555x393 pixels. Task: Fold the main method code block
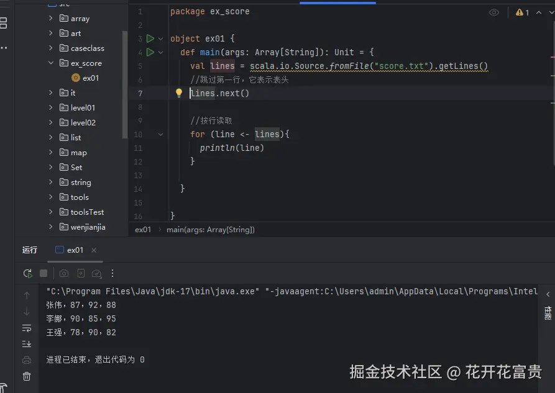(161, 52)
